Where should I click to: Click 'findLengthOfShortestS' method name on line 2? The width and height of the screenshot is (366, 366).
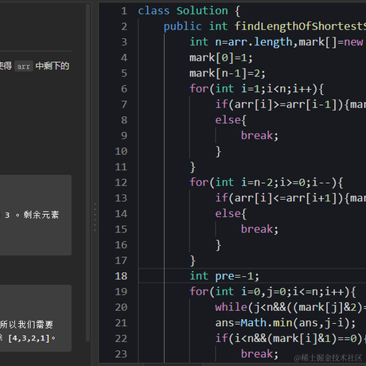tap(300, 26)
